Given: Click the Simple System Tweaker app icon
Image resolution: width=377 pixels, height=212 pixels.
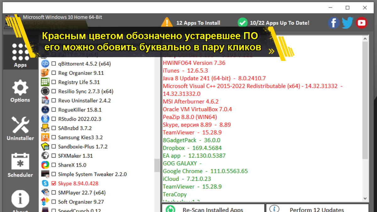Looking at the screenshot, I should coord(45,174).
